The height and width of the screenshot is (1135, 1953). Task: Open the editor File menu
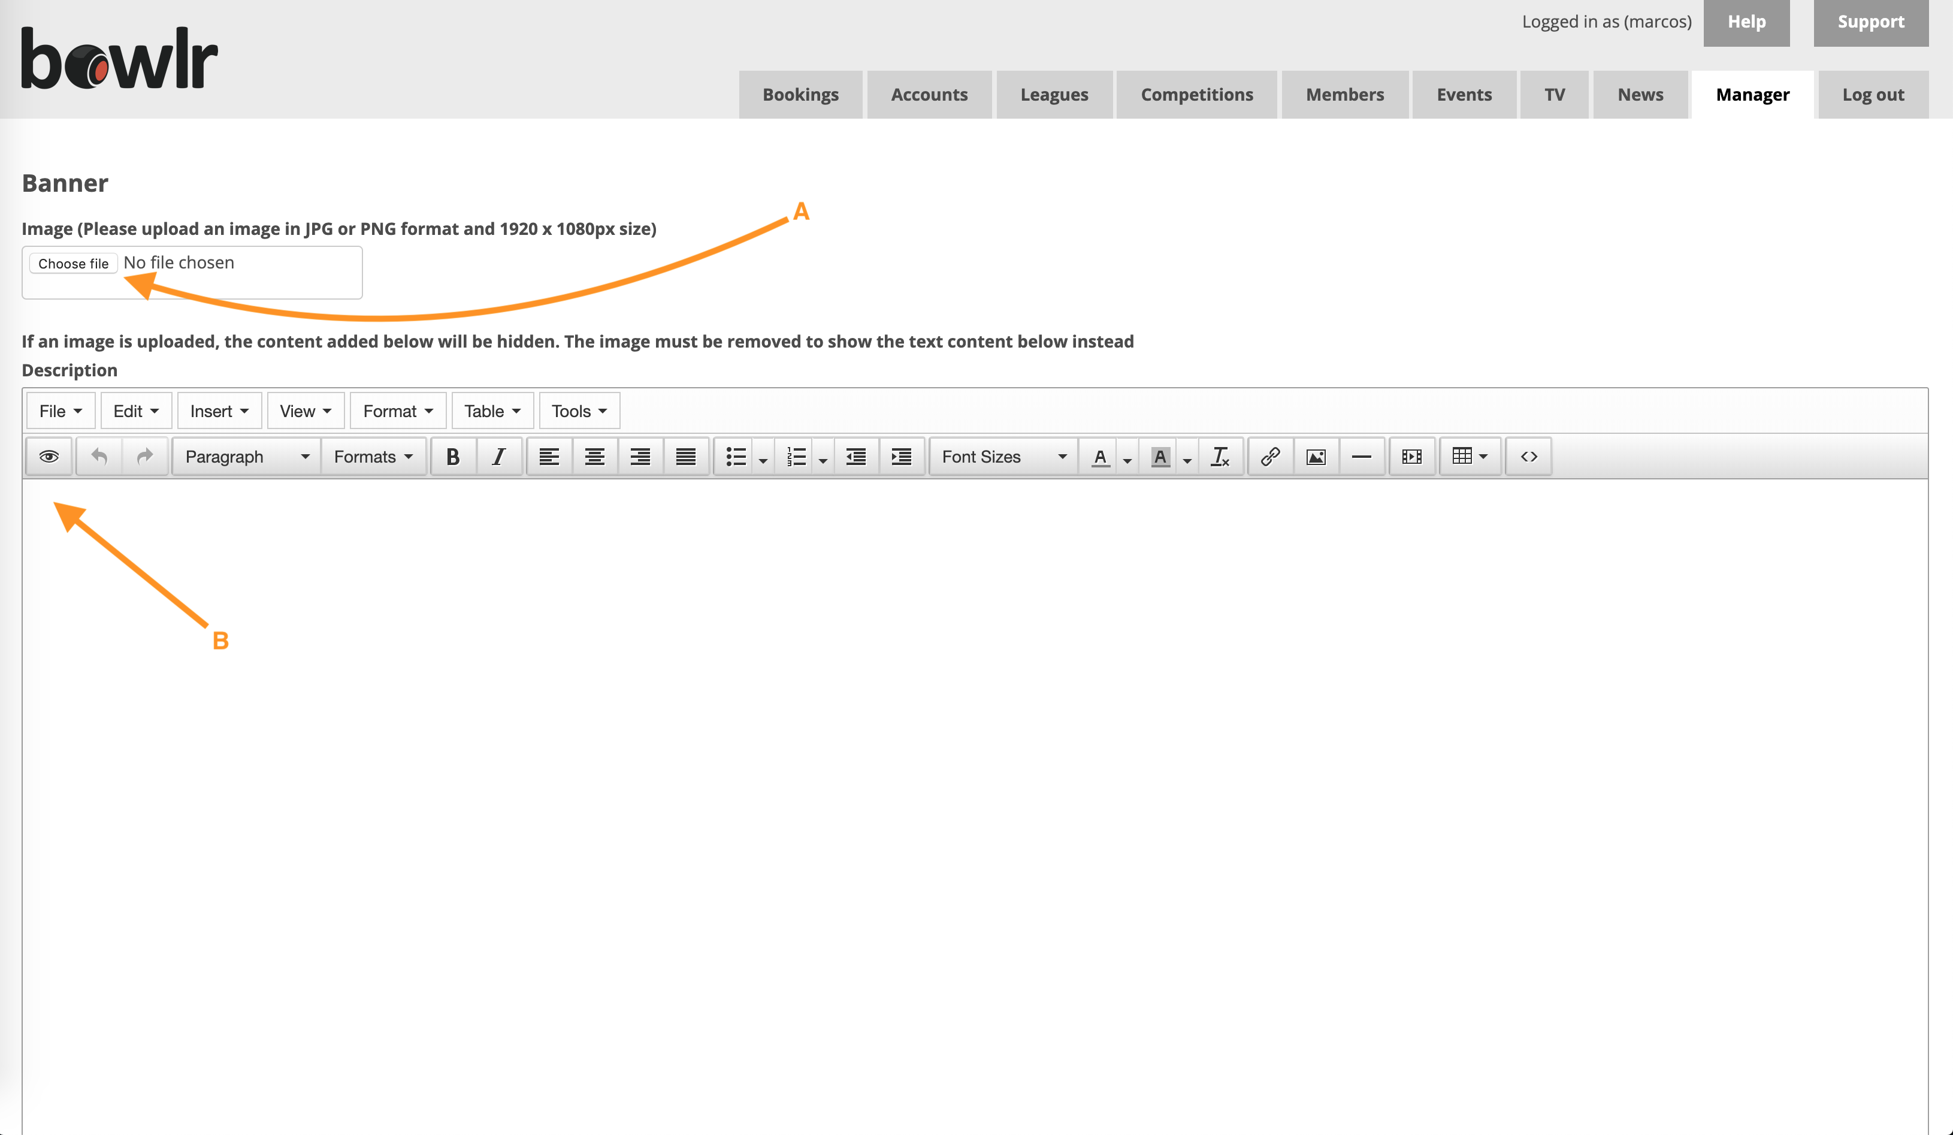point(61,411)
